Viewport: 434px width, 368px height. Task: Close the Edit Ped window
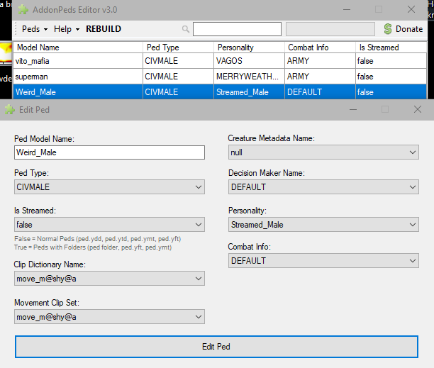click(418, 110)
